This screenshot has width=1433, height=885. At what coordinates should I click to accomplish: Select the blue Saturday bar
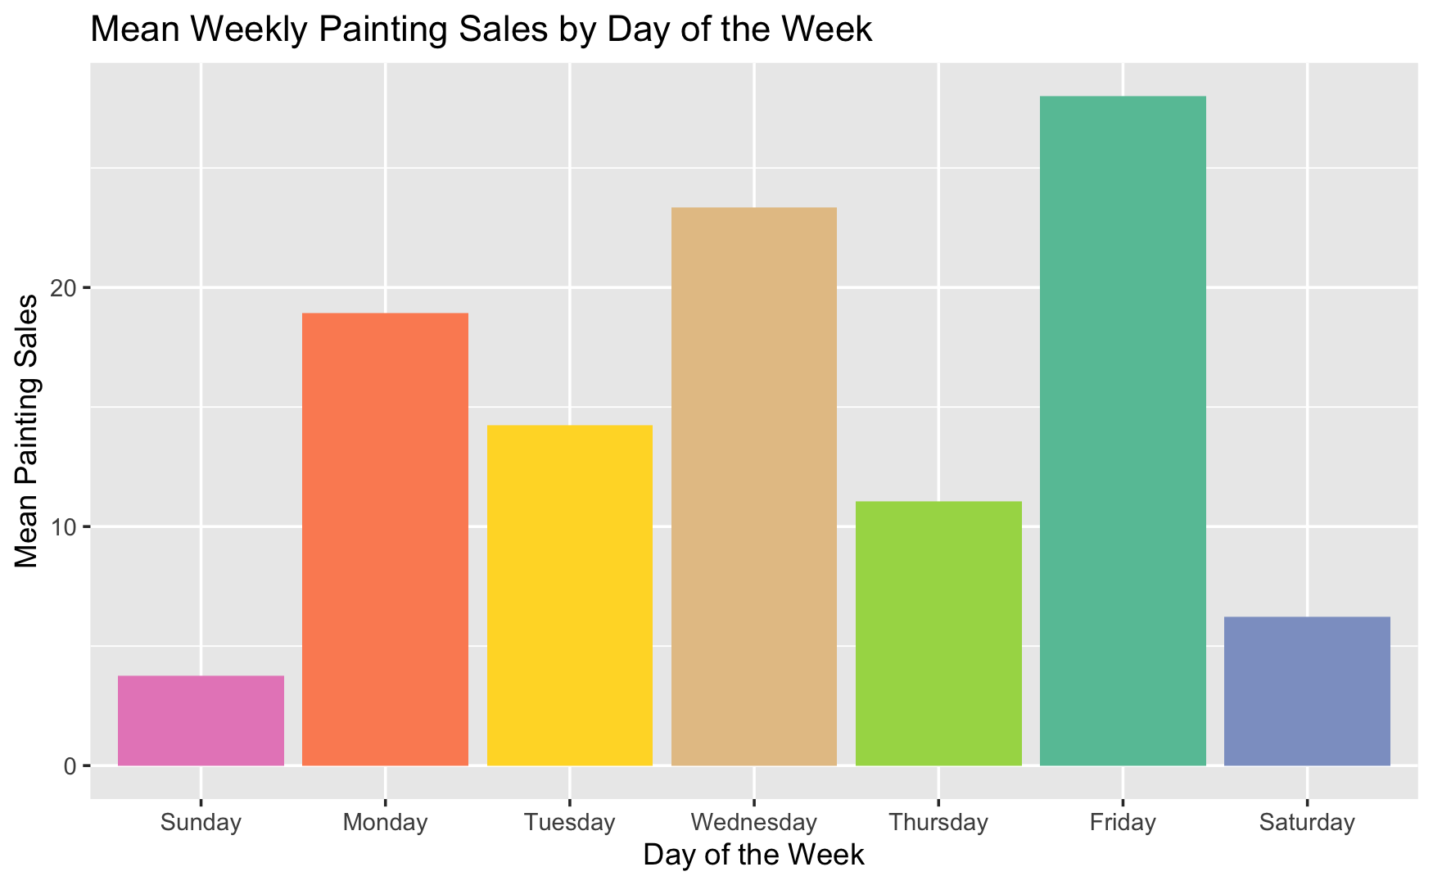coord(1307,691)
